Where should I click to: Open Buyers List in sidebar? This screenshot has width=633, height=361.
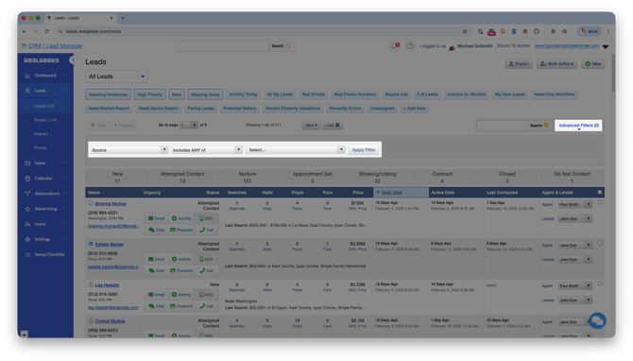[x=45, y=120]
